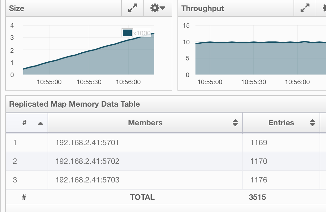
Task: Open the Size chart gear settings menu
Action: tap(158, 8)
